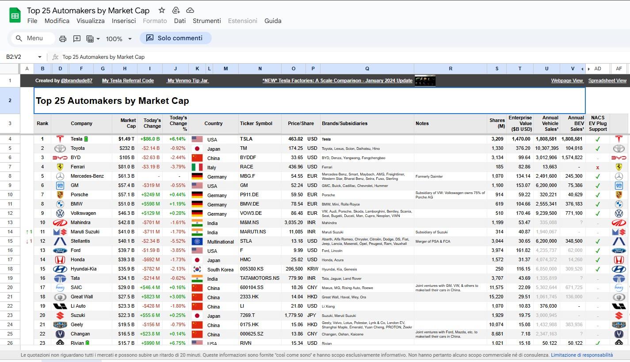Open My Venmo Tip Jar link
630x362 pixels.
coord(188,81)
